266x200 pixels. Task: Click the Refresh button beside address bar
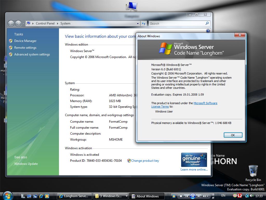[x=144, y=23]
